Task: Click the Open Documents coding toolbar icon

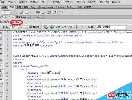Action: pos(1,34)
